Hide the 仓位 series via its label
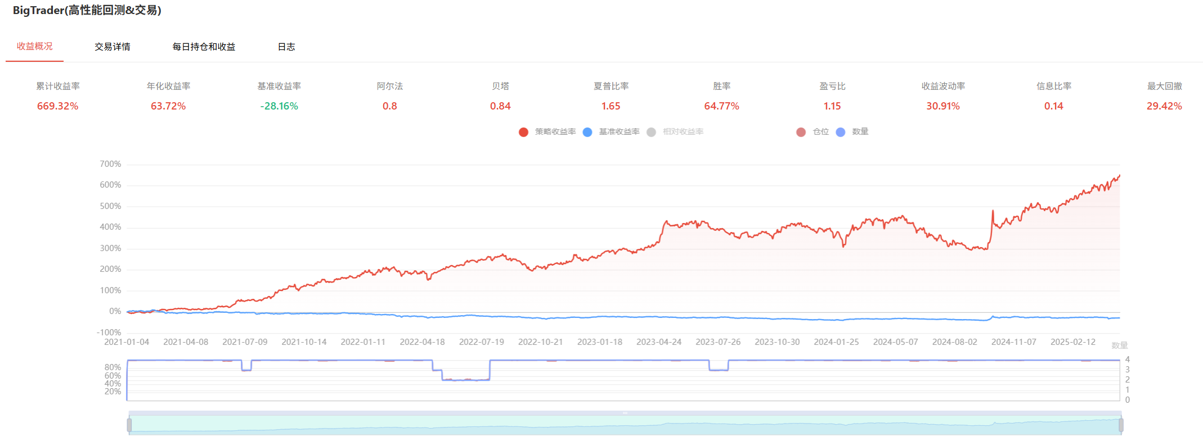The width and height of the screenshot is (1203, 446). 821,132
